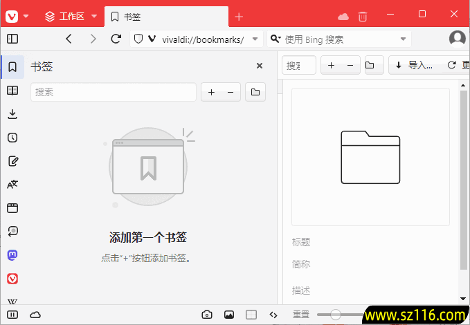Open the History panel icon
Screen dimensions: 470x325
tap(12, 138)
